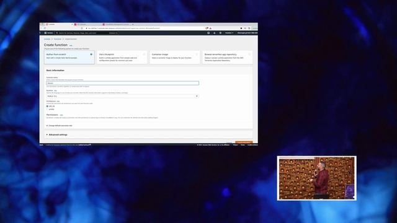Switch to the second browser tab
This screenshot has height=223, width=397.
point(87,24)
